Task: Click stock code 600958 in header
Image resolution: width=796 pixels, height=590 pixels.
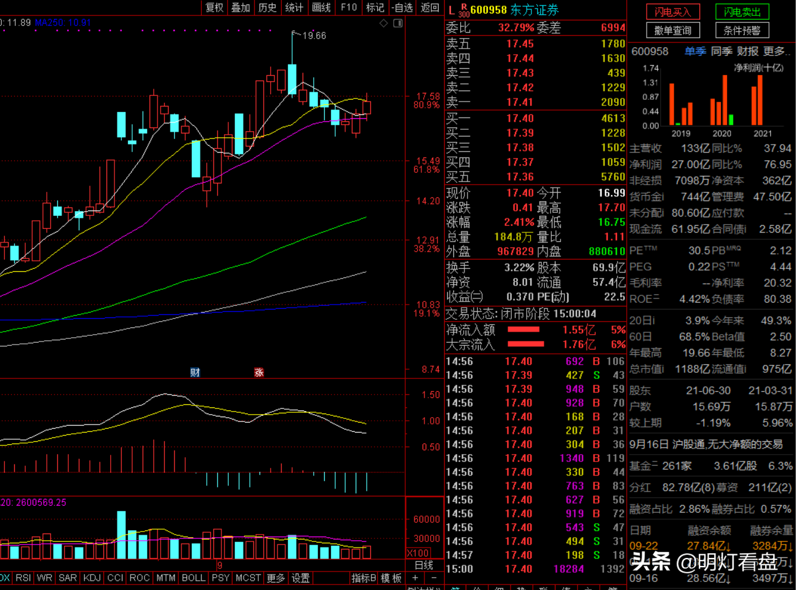Action: tap(488, 10)
